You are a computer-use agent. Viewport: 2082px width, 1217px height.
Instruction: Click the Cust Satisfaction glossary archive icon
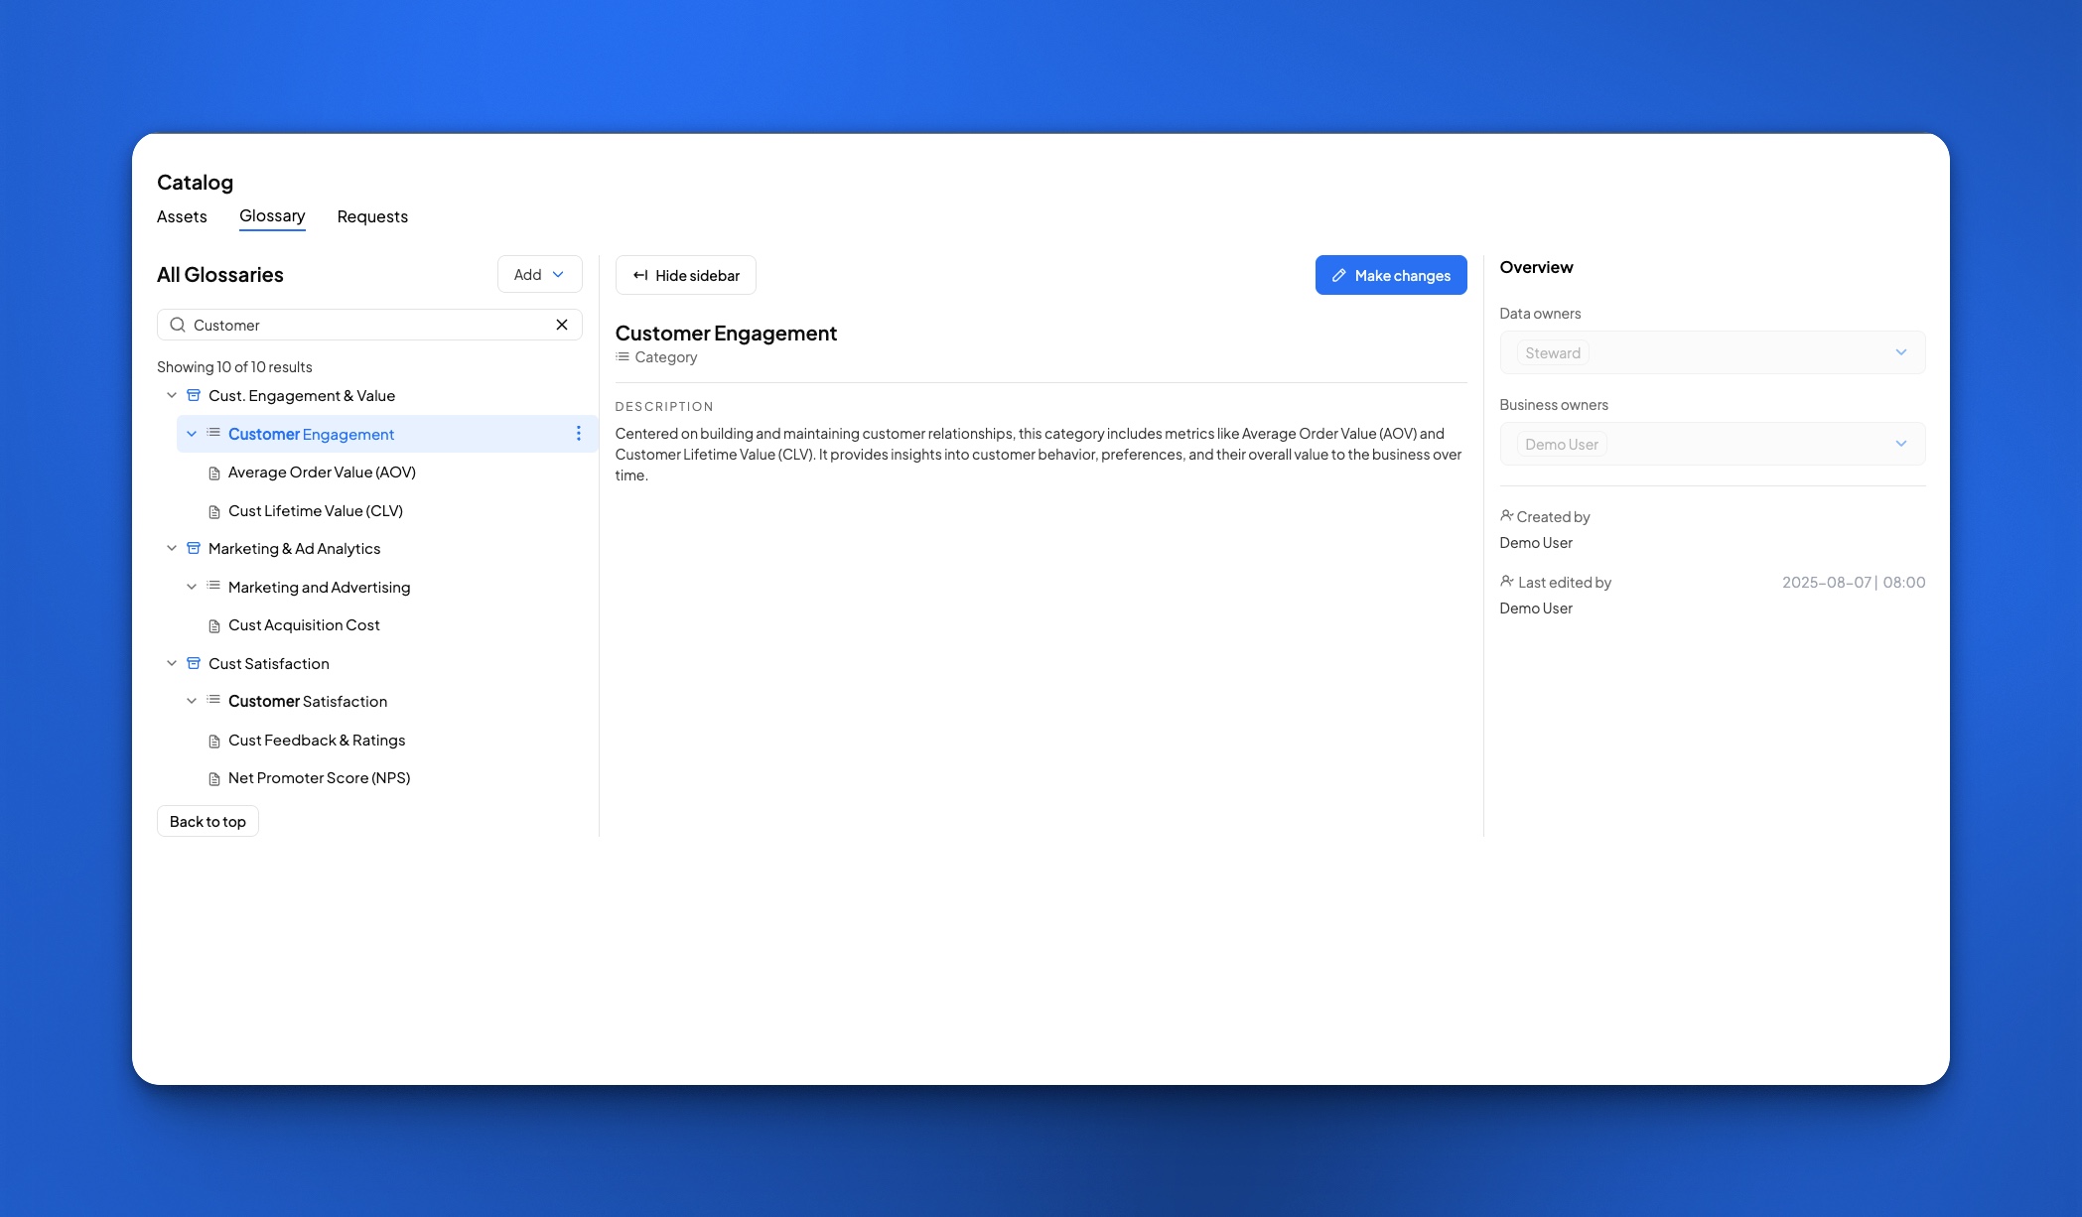click(194, 663)
